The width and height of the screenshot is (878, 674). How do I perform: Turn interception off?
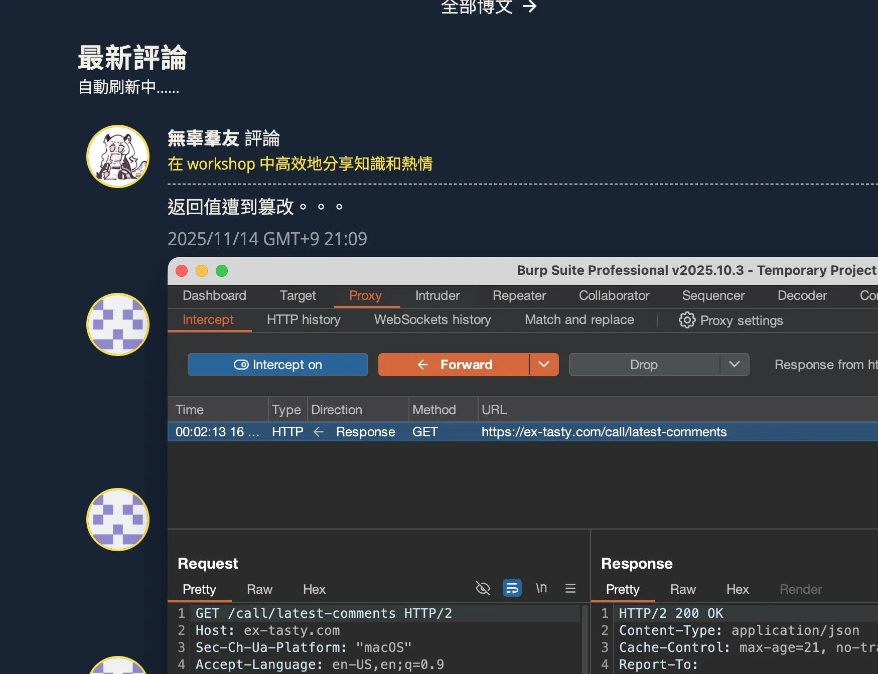tap(277, 365)
